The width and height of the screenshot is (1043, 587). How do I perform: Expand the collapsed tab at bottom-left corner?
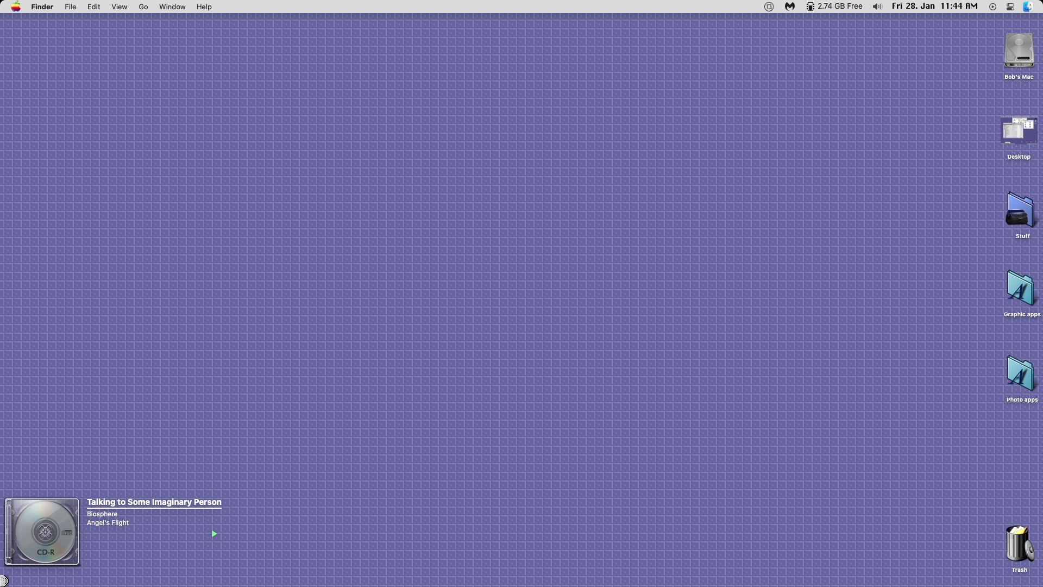pos(4,581)
